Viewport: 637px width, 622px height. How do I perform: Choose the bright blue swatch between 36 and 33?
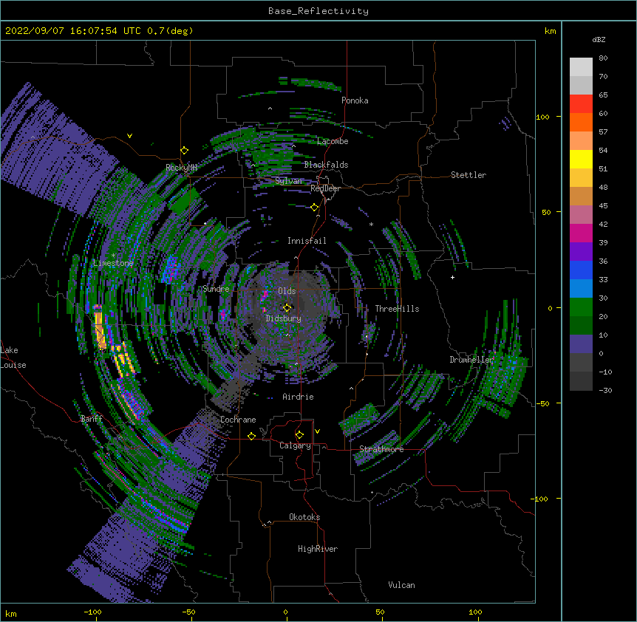coord(581,270)
